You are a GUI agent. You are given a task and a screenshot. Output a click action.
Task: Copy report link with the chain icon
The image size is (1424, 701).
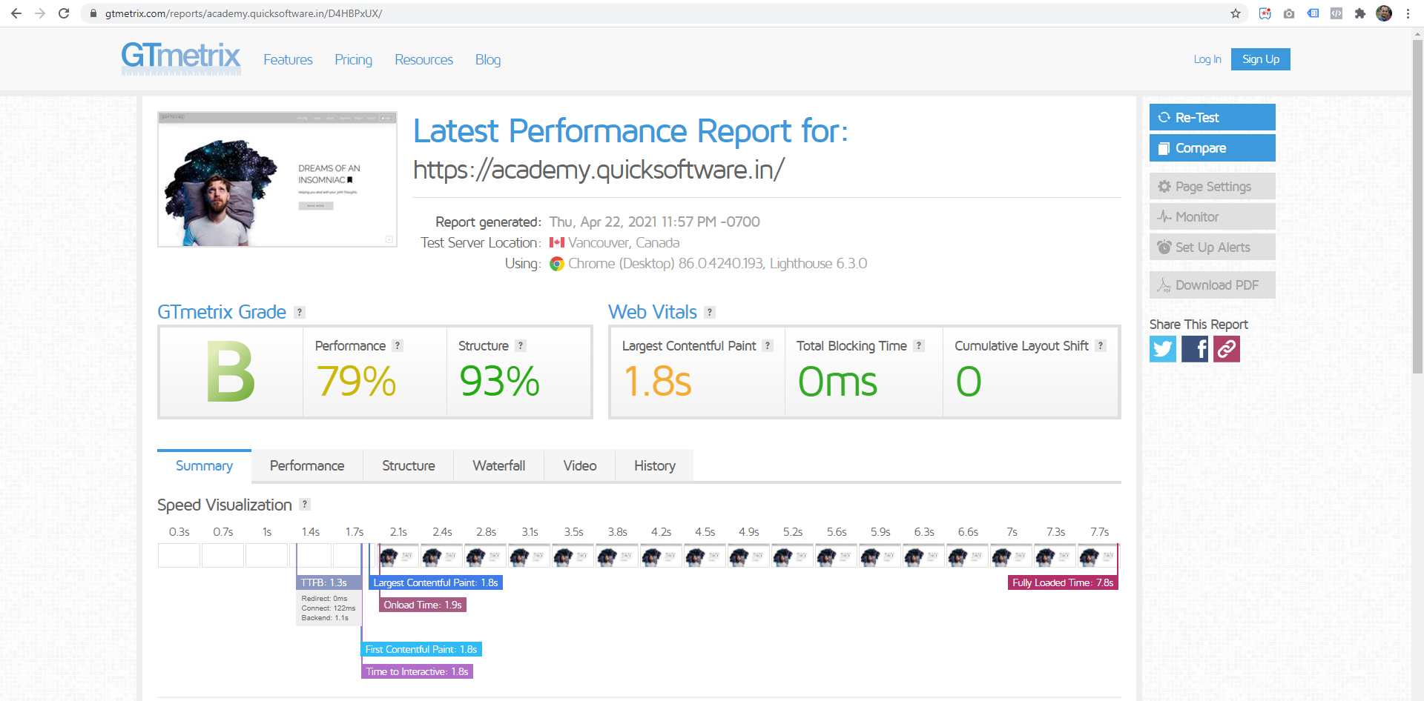point(1227,349)
